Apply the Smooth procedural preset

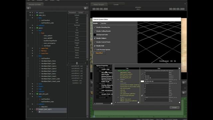point(77,40)
